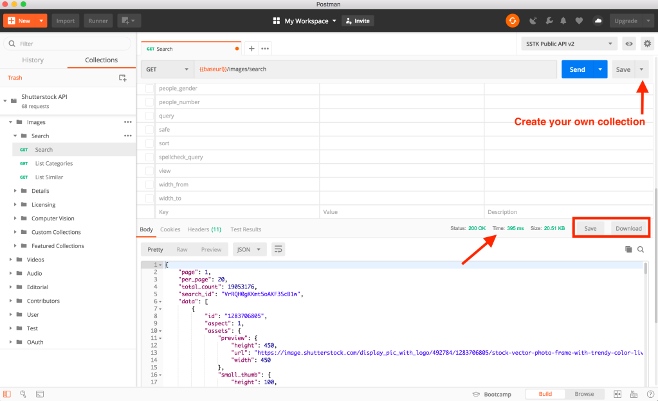The image size is (658, 401).
Task: Select the Raw view tab
Action: coord(182,249)
